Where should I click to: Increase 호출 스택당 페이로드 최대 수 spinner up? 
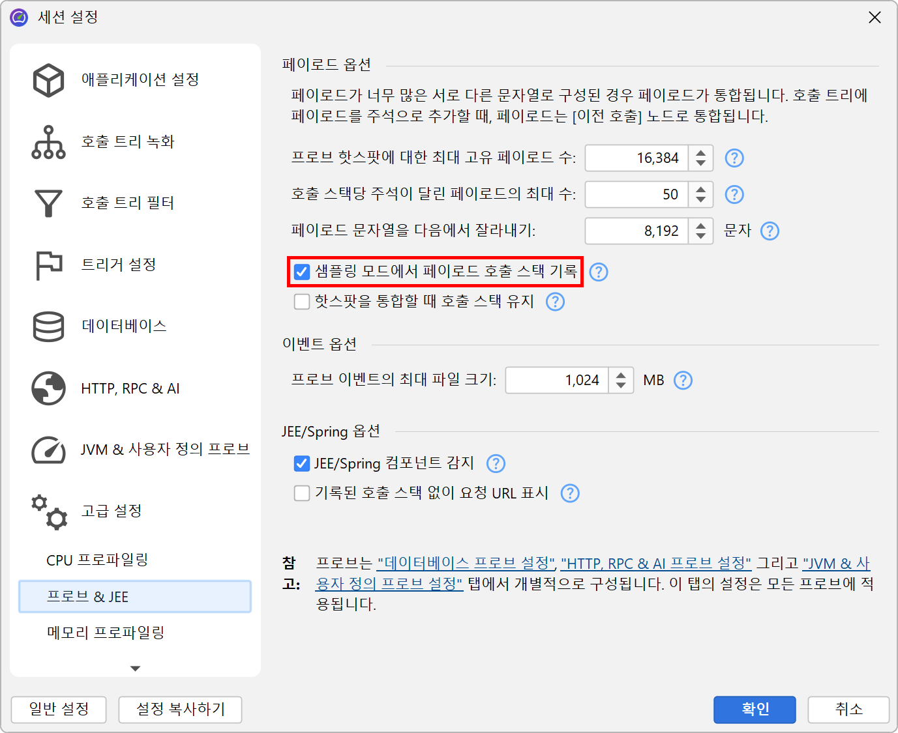pyautogui.click(x=701, y=190)
